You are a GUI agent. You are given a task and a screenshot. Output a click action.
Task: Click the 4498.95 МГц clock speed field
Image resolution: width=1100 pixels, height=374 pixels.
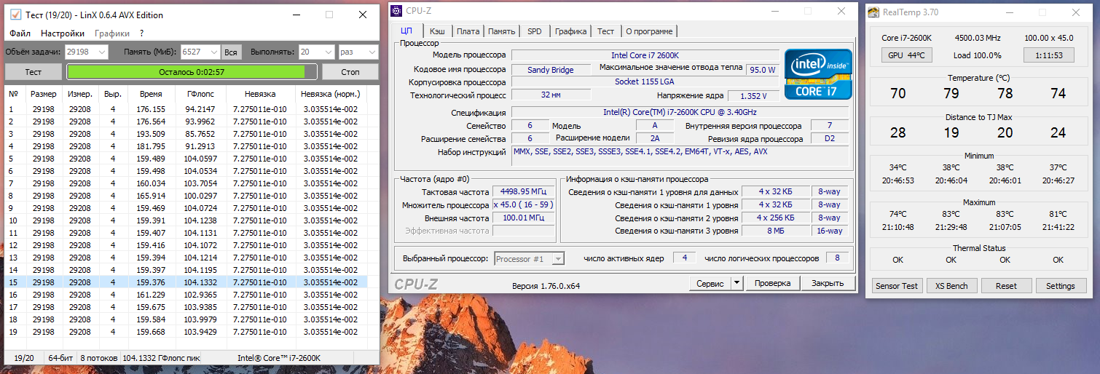[523, 192]
